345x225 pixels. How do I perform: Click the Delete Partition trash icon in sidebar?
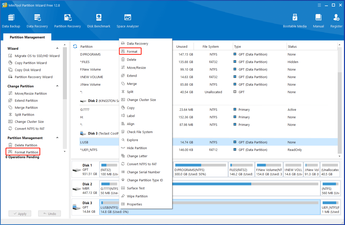pyautogui.click(x=10, y=145)
